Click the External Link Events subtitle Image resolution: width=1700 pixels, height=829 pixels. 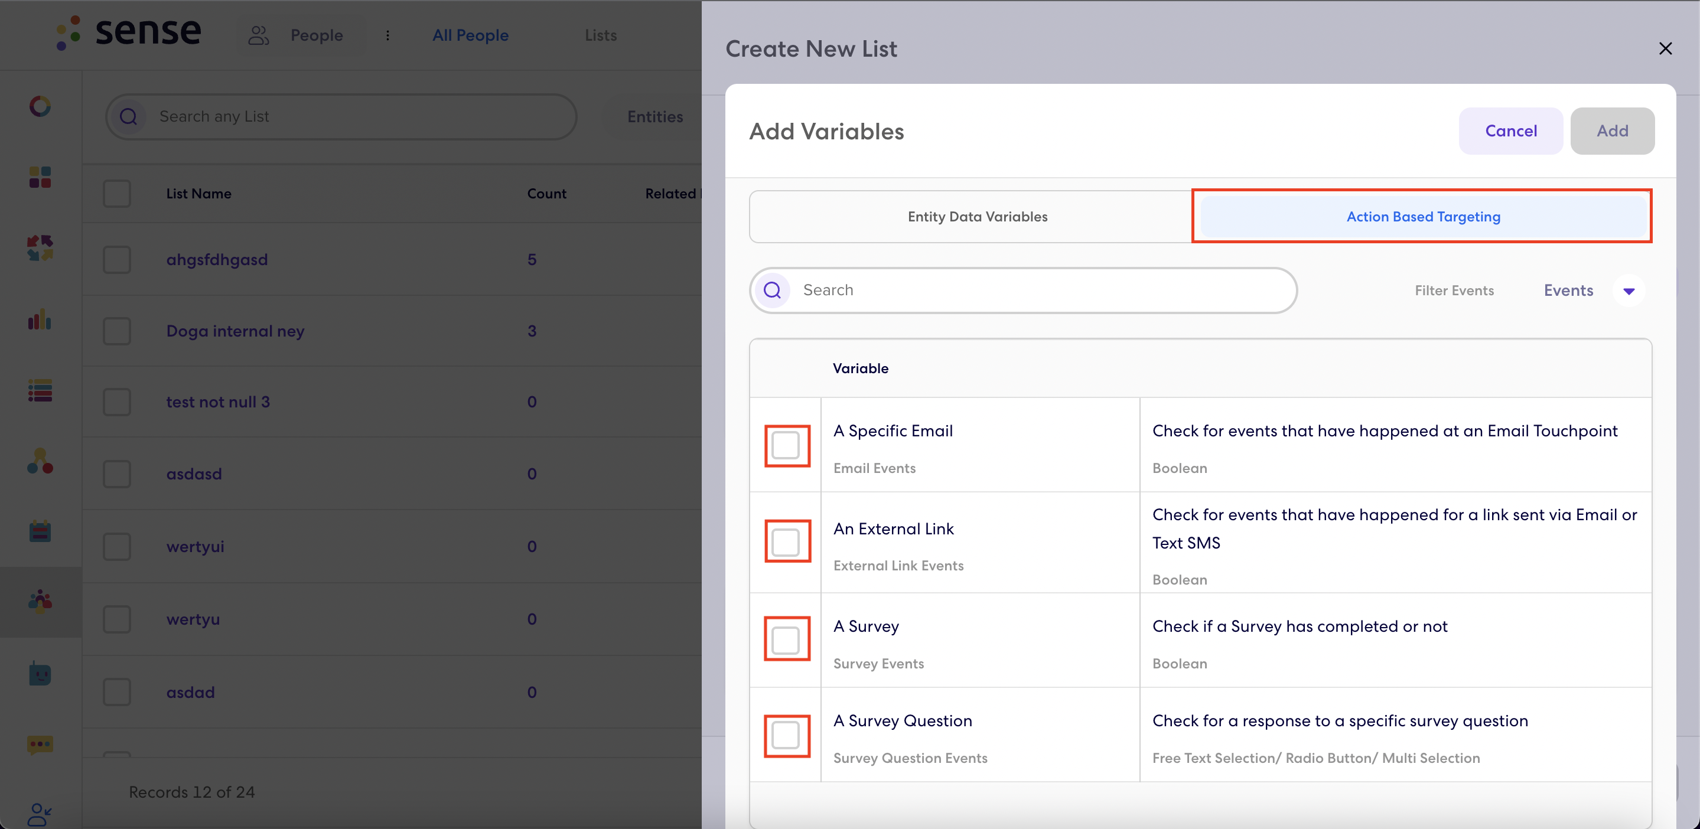[898, 565]
